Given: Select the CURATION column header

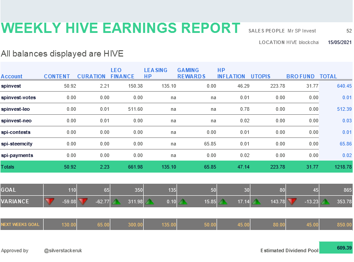Looking at the screenshot, I should tap(91, 77).
